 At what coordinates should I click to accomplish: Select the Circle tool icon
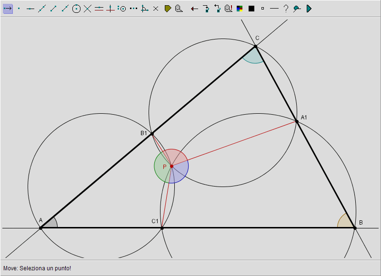(76, 9)
